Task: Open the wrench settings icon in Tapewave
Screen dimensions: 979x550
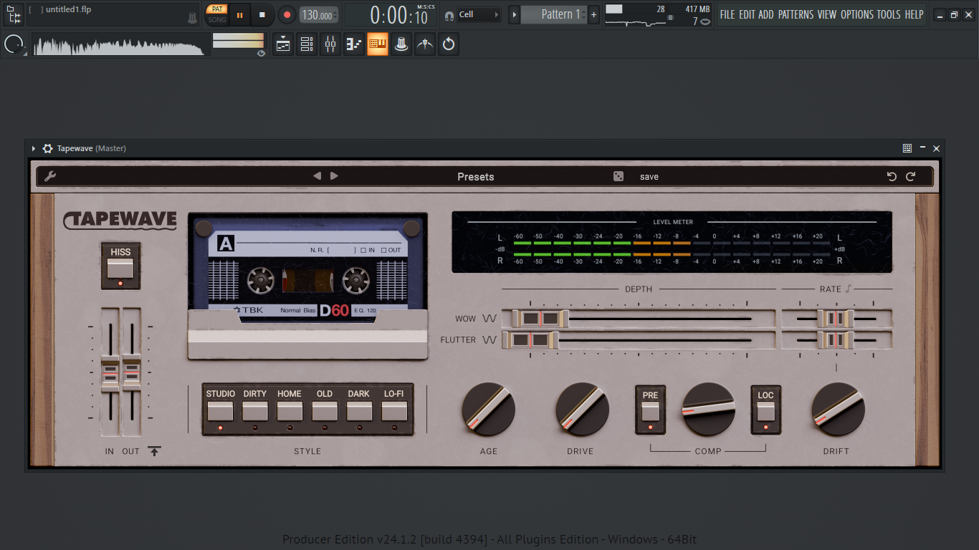Action: pyautogui.click(x=50, y=176)
